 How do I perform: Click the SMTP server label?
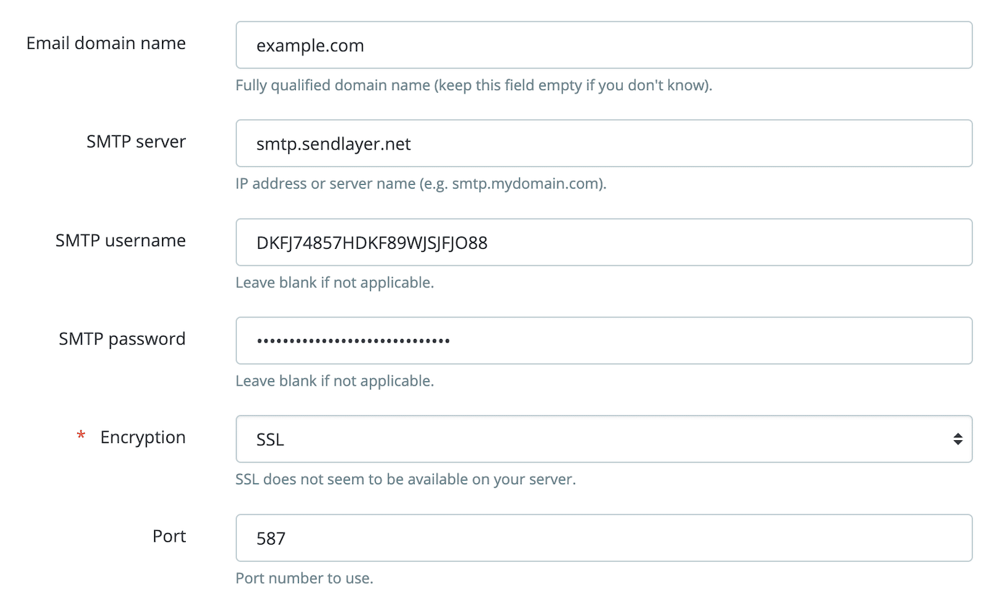[136, 142]
